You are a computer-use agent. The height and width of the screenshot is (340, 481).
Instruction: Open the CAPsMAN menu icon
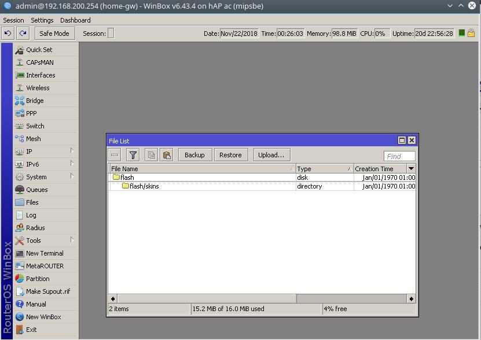[x=20, y=62]
